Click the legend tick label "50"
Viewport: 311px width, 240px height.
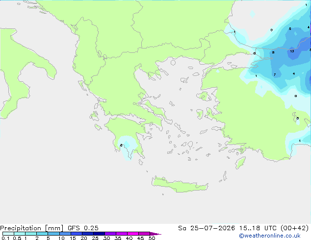[152, 238]
